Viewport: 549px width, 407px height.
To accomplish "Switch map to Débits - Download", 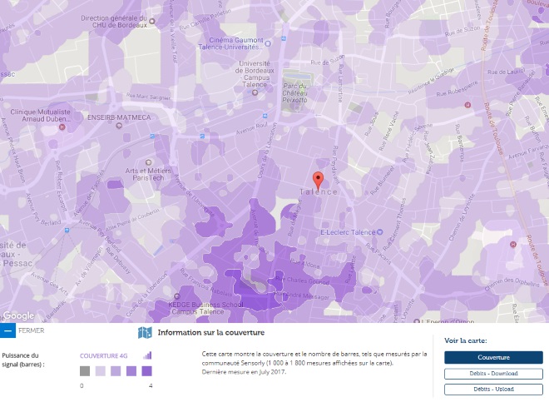I will (493, 374).
